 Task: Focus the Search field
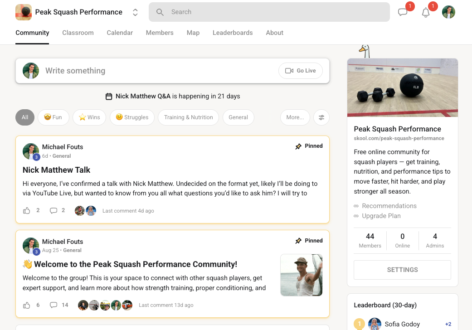click(269, 12)
